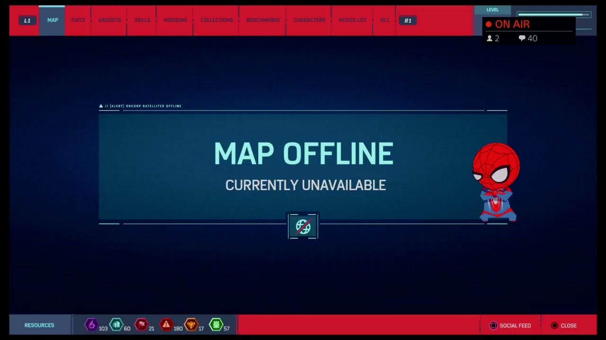This screenshot has width=606, height=340.
Task: Open the Social Feed
Action: (510, 325)
